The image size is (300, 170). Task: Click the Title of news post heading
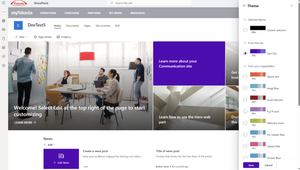(x=168, y=151)
